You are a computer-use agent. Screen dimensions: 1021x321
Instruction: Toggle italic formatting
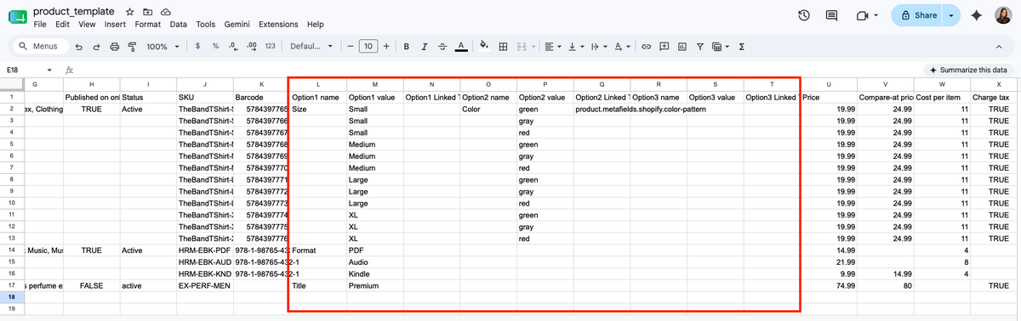[425, 46]
